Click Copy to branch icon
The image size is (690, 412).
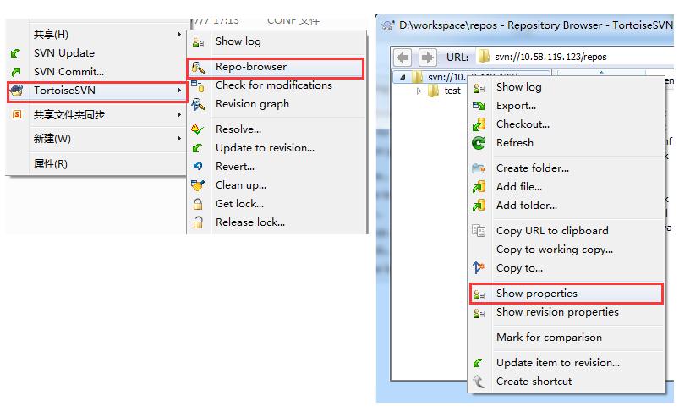coord(479,267)
